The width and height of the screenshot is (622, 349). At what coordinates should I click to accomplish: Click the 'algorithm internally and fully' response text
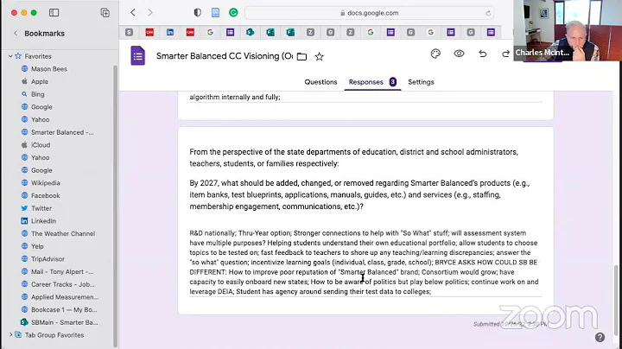235,97
